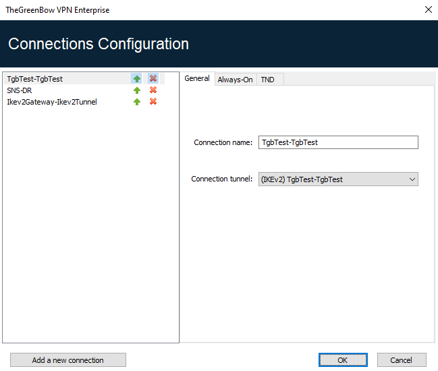Select the General tab
The image size is (438, 371).
click(197, 78)
